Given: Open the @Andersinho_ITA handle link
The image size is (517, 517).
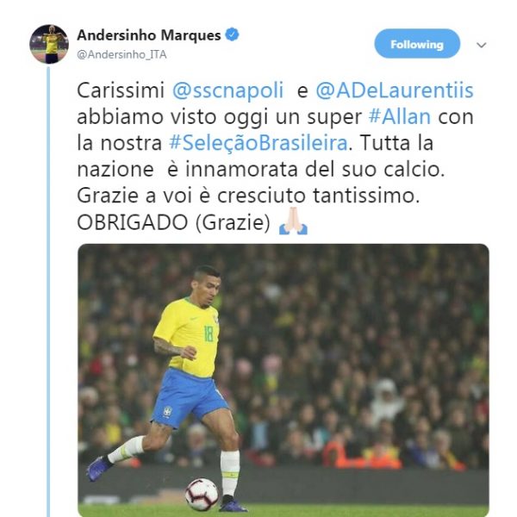Looking at the screenshot, I should [x=121, y=54].
